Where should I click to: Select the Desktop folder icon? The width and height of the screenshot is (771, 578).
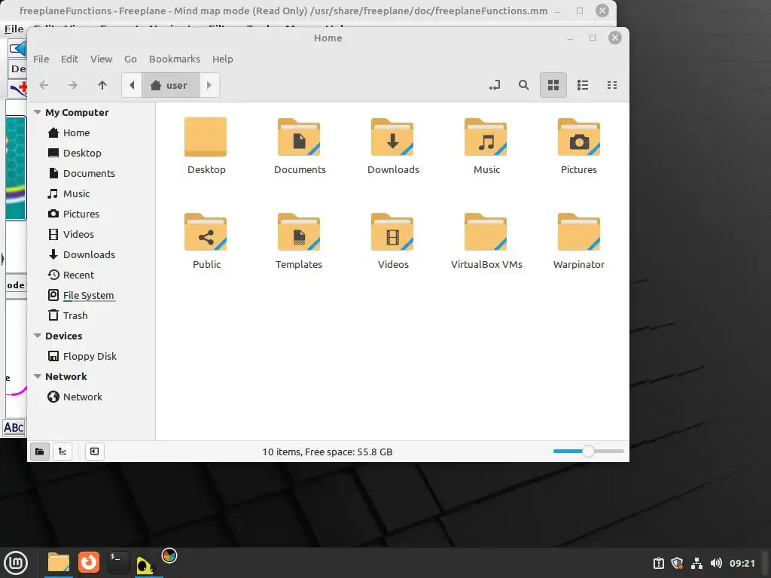[206, 137]
